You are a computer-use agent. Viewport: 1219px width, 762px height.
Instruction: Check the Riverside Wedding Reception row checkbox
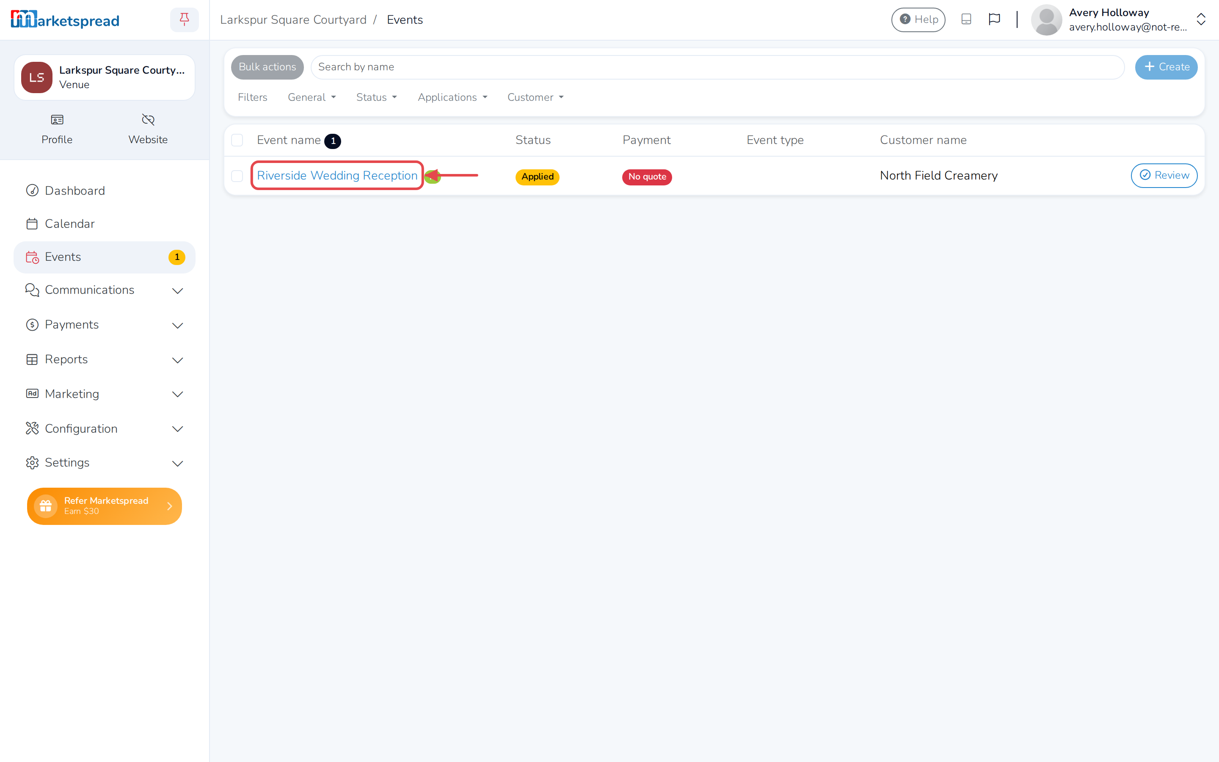pos(237,176)
